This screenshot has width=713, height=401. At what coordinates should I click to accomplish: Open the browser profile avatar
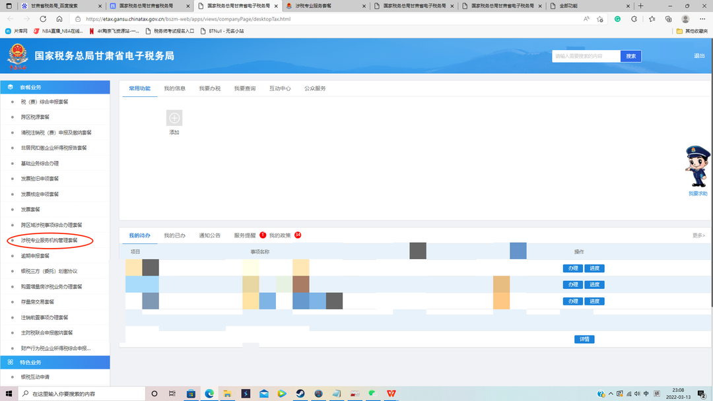click(685, 19)
